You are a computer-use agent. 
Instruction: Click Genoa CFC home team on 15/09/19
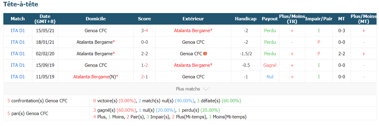pos(96,65)
